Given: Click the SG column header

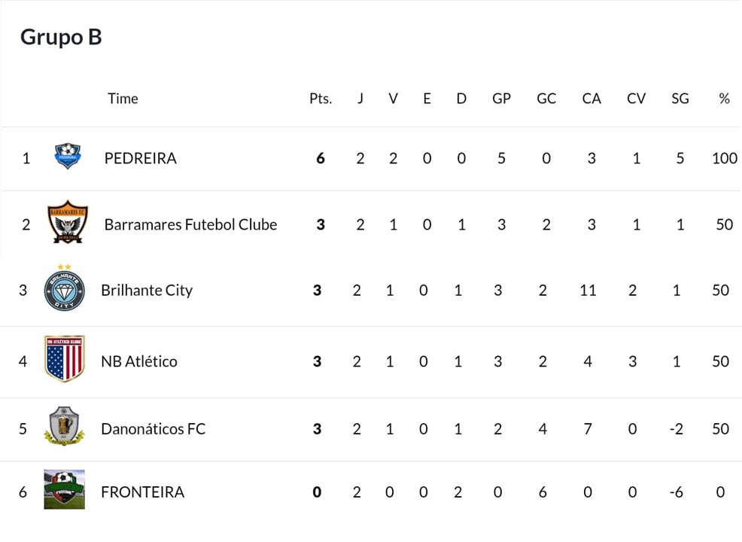Looking at the screenshot, I should [680, 99].
